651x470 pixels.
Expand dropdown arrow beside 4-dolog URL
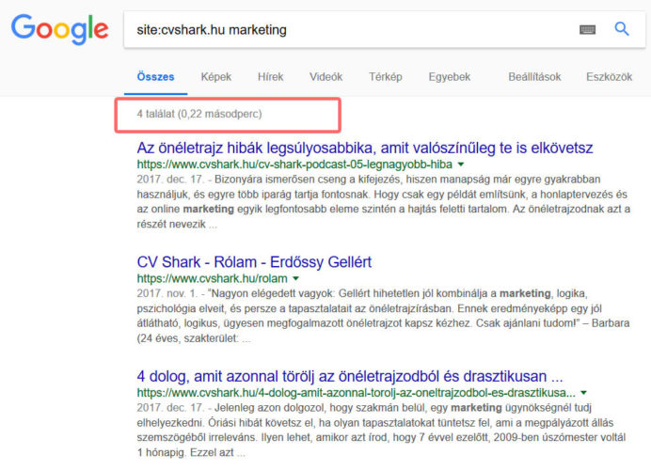click(584, 393)
